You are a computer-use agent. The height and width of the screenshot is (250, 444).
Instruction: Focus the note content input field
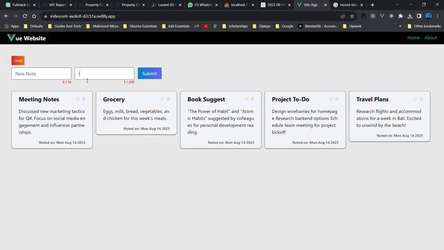coord(105,74)
